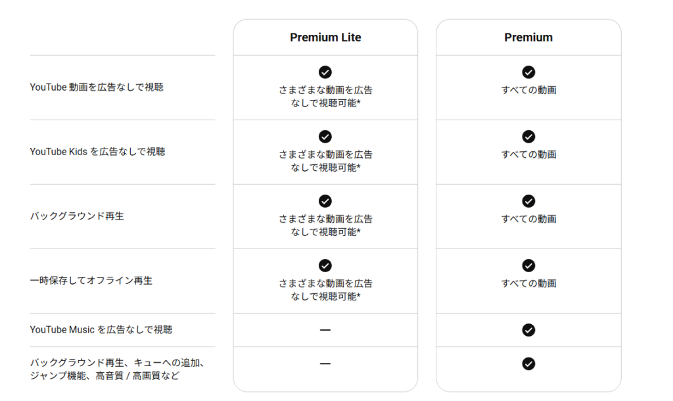
Task: Click Premium checkmark for オフライン再生 row
Action: coord(528,266)
